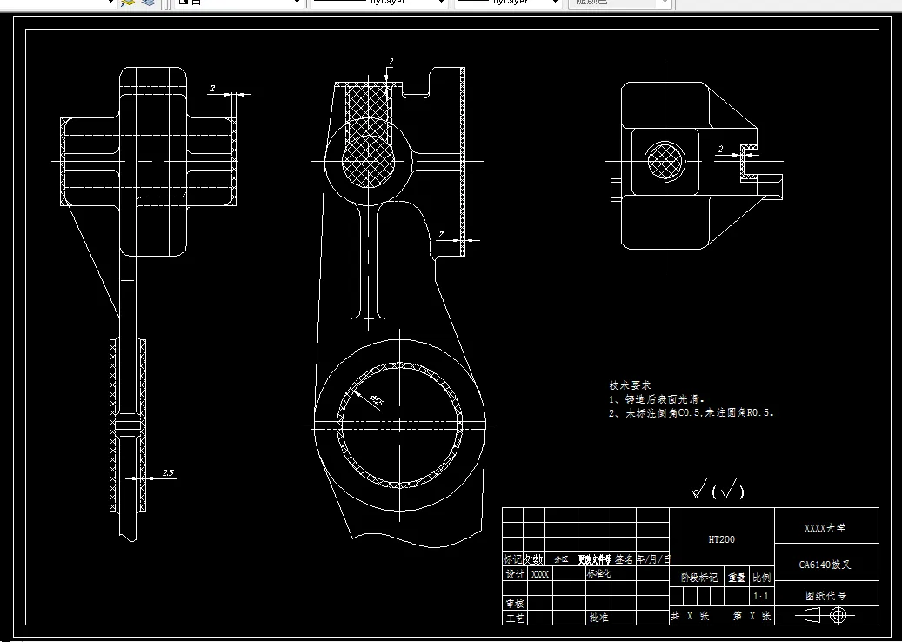The image size is (902, 642).
Task: Select the HT200 material text
Action: pyautogui.click(x=721, y=539)
